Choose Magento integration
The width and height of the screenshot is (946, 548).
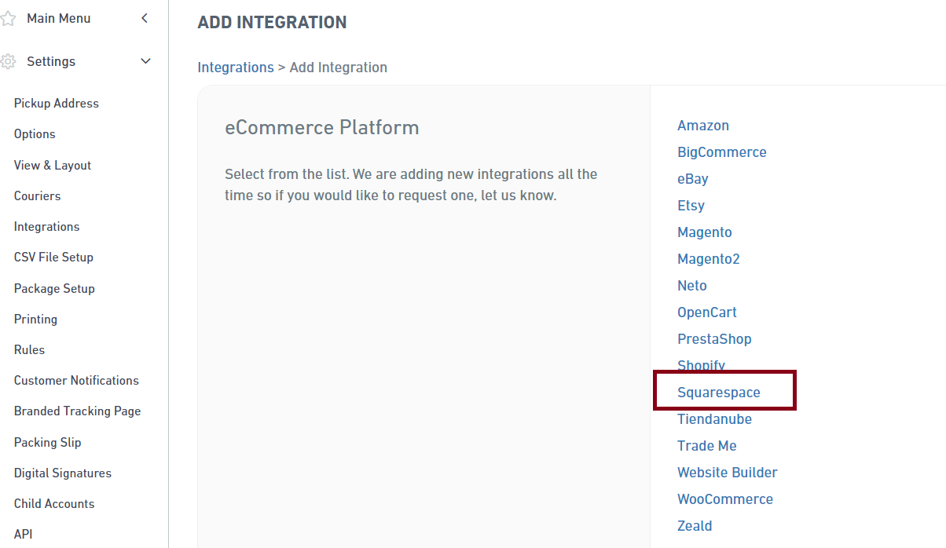[x=705, y=232]
